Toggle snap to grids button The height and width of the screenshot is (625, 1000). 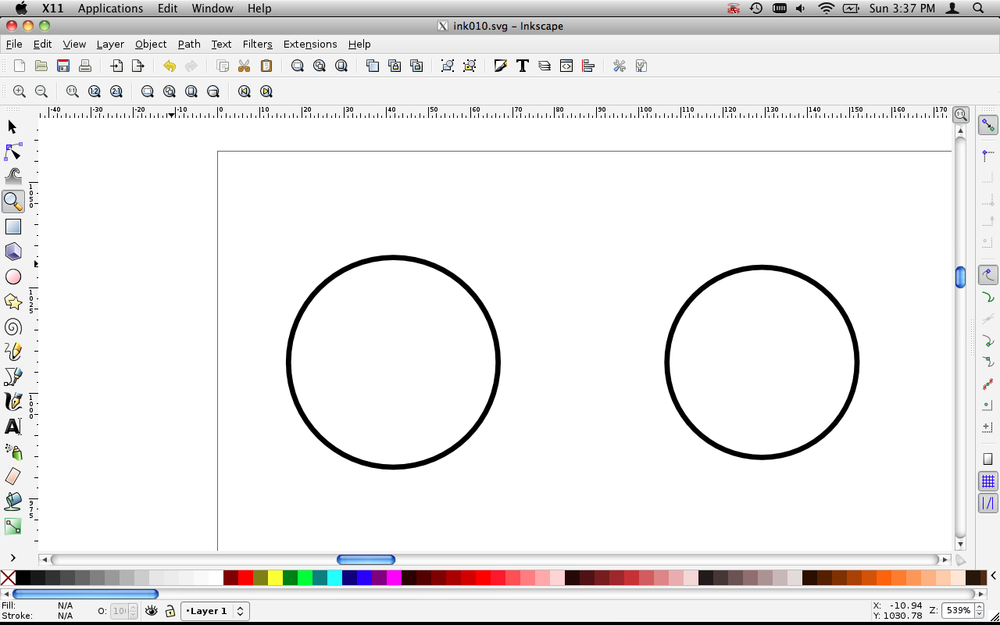tap(988, 481)
